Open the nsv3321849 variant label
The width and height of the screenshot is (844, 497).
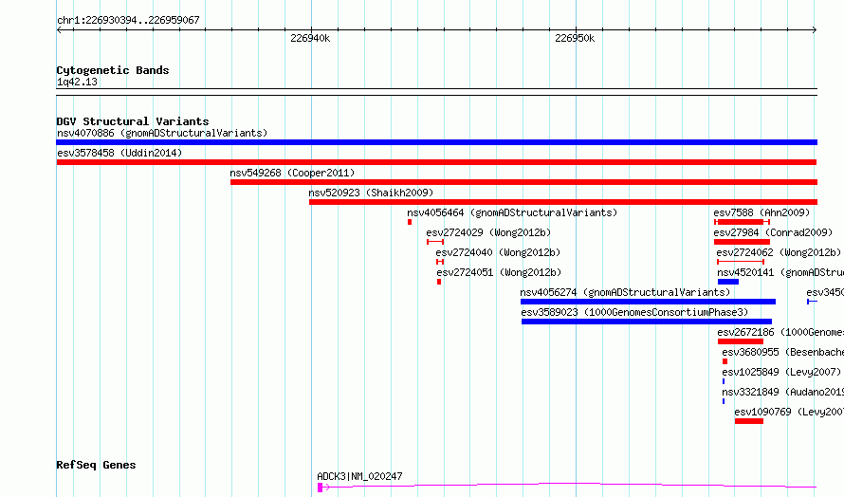coord(782,392)
